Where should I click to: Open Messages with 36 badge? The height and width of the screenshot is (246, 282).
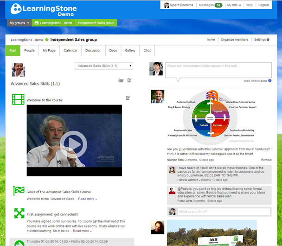pyautogui.click(x=210, y=5)
